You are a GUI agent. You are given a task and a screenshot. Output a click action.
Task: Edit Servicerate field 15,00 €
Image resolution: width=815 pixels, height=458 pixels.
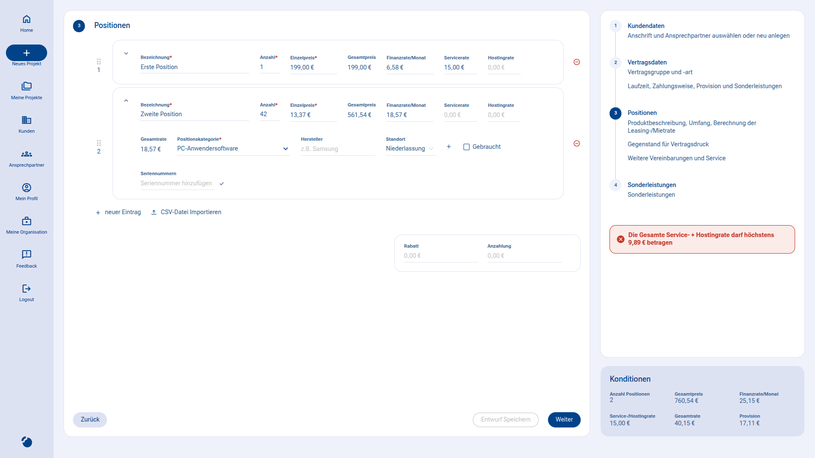coord(460,67)
